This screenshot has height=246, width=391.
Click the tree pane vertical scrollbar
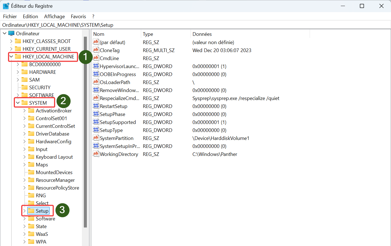(x=85, y=132)
